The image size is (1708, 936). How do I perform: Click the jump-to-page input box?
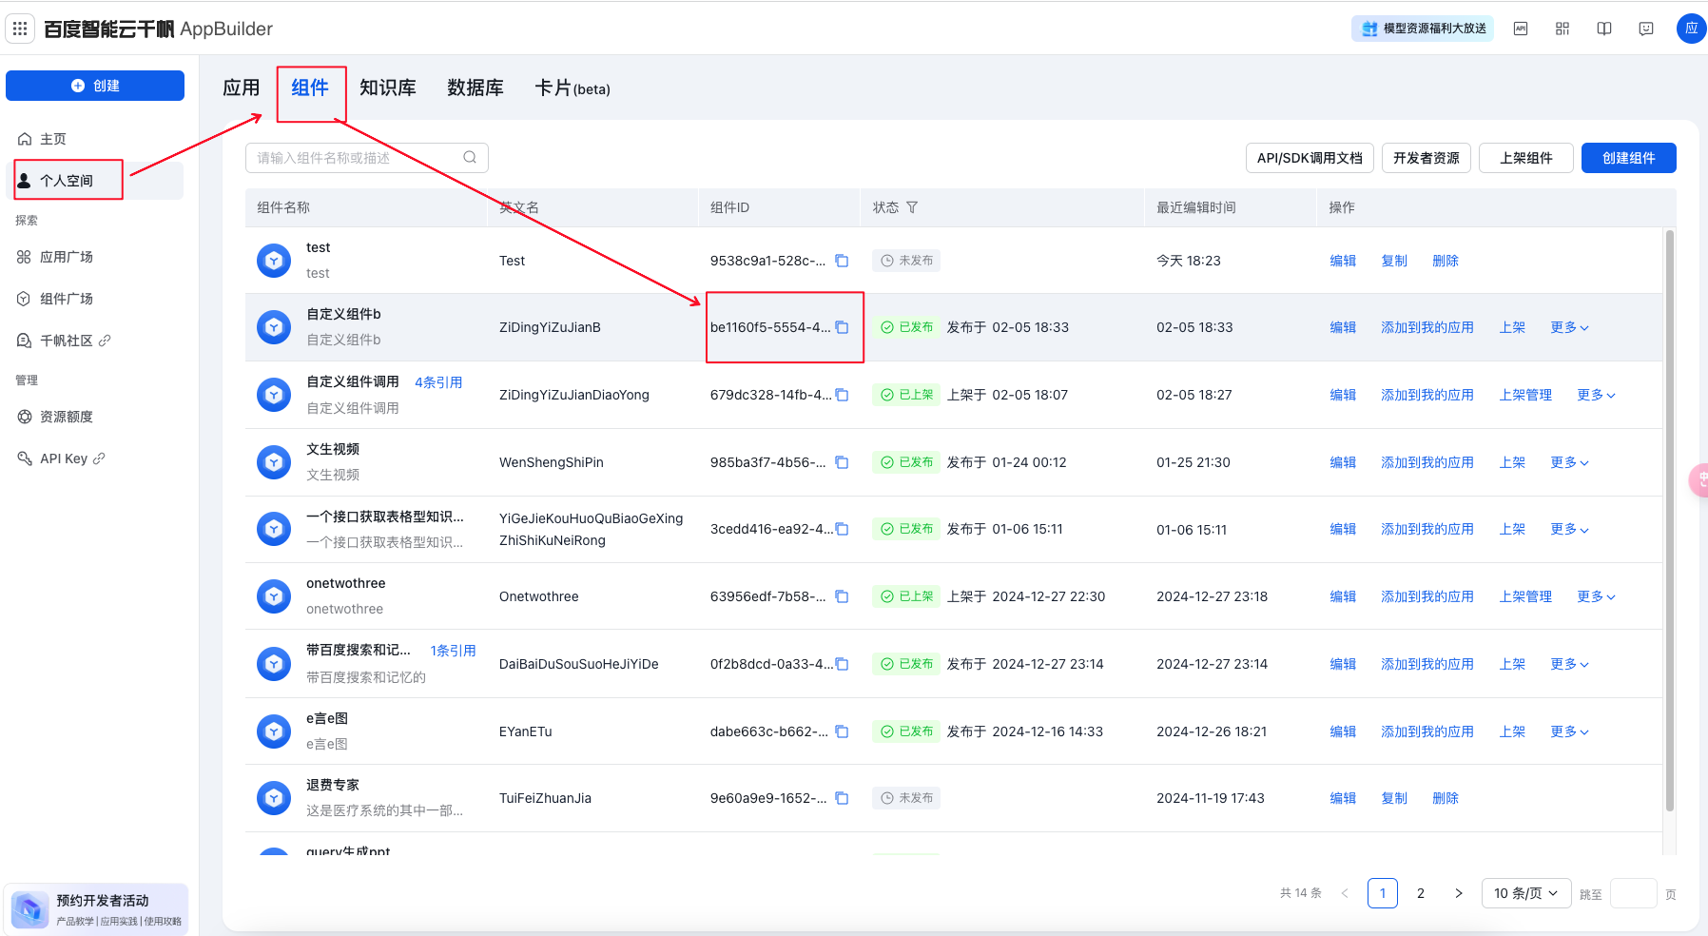click(1634, 893)
